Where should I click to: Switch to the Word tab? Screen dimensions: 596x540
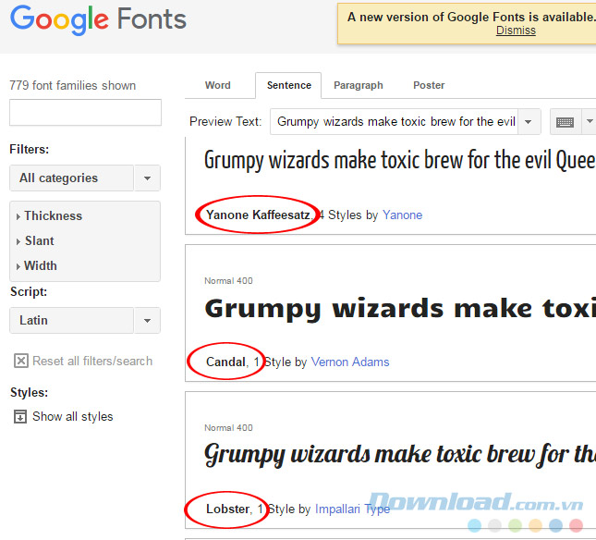(x=218, y=85)
